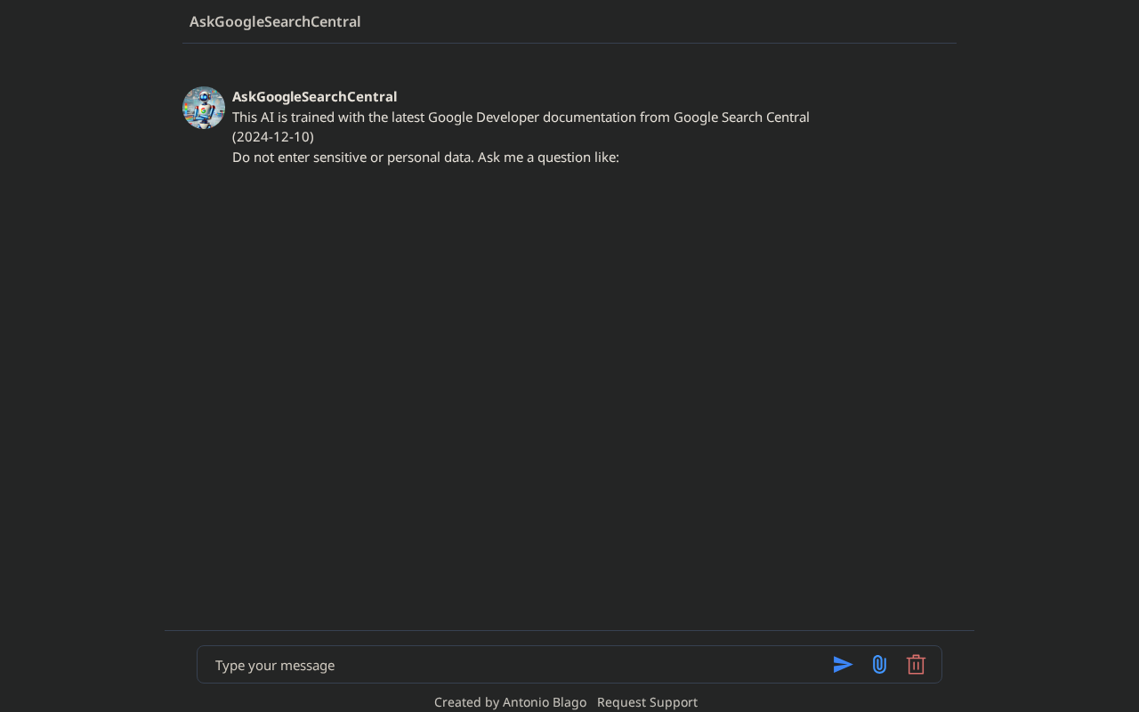Viewport: 1139px width, 712px height.
Task: Click the divider line above the message box
Action: 569,630
